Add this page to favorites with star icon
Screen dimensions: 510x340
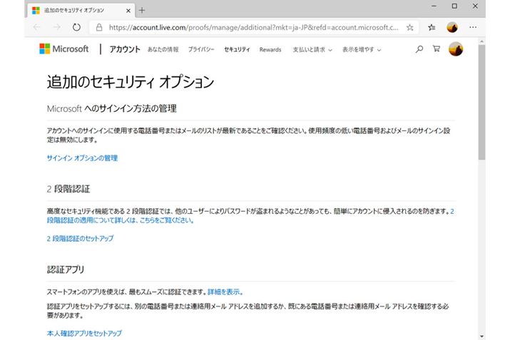coord(409,27)
